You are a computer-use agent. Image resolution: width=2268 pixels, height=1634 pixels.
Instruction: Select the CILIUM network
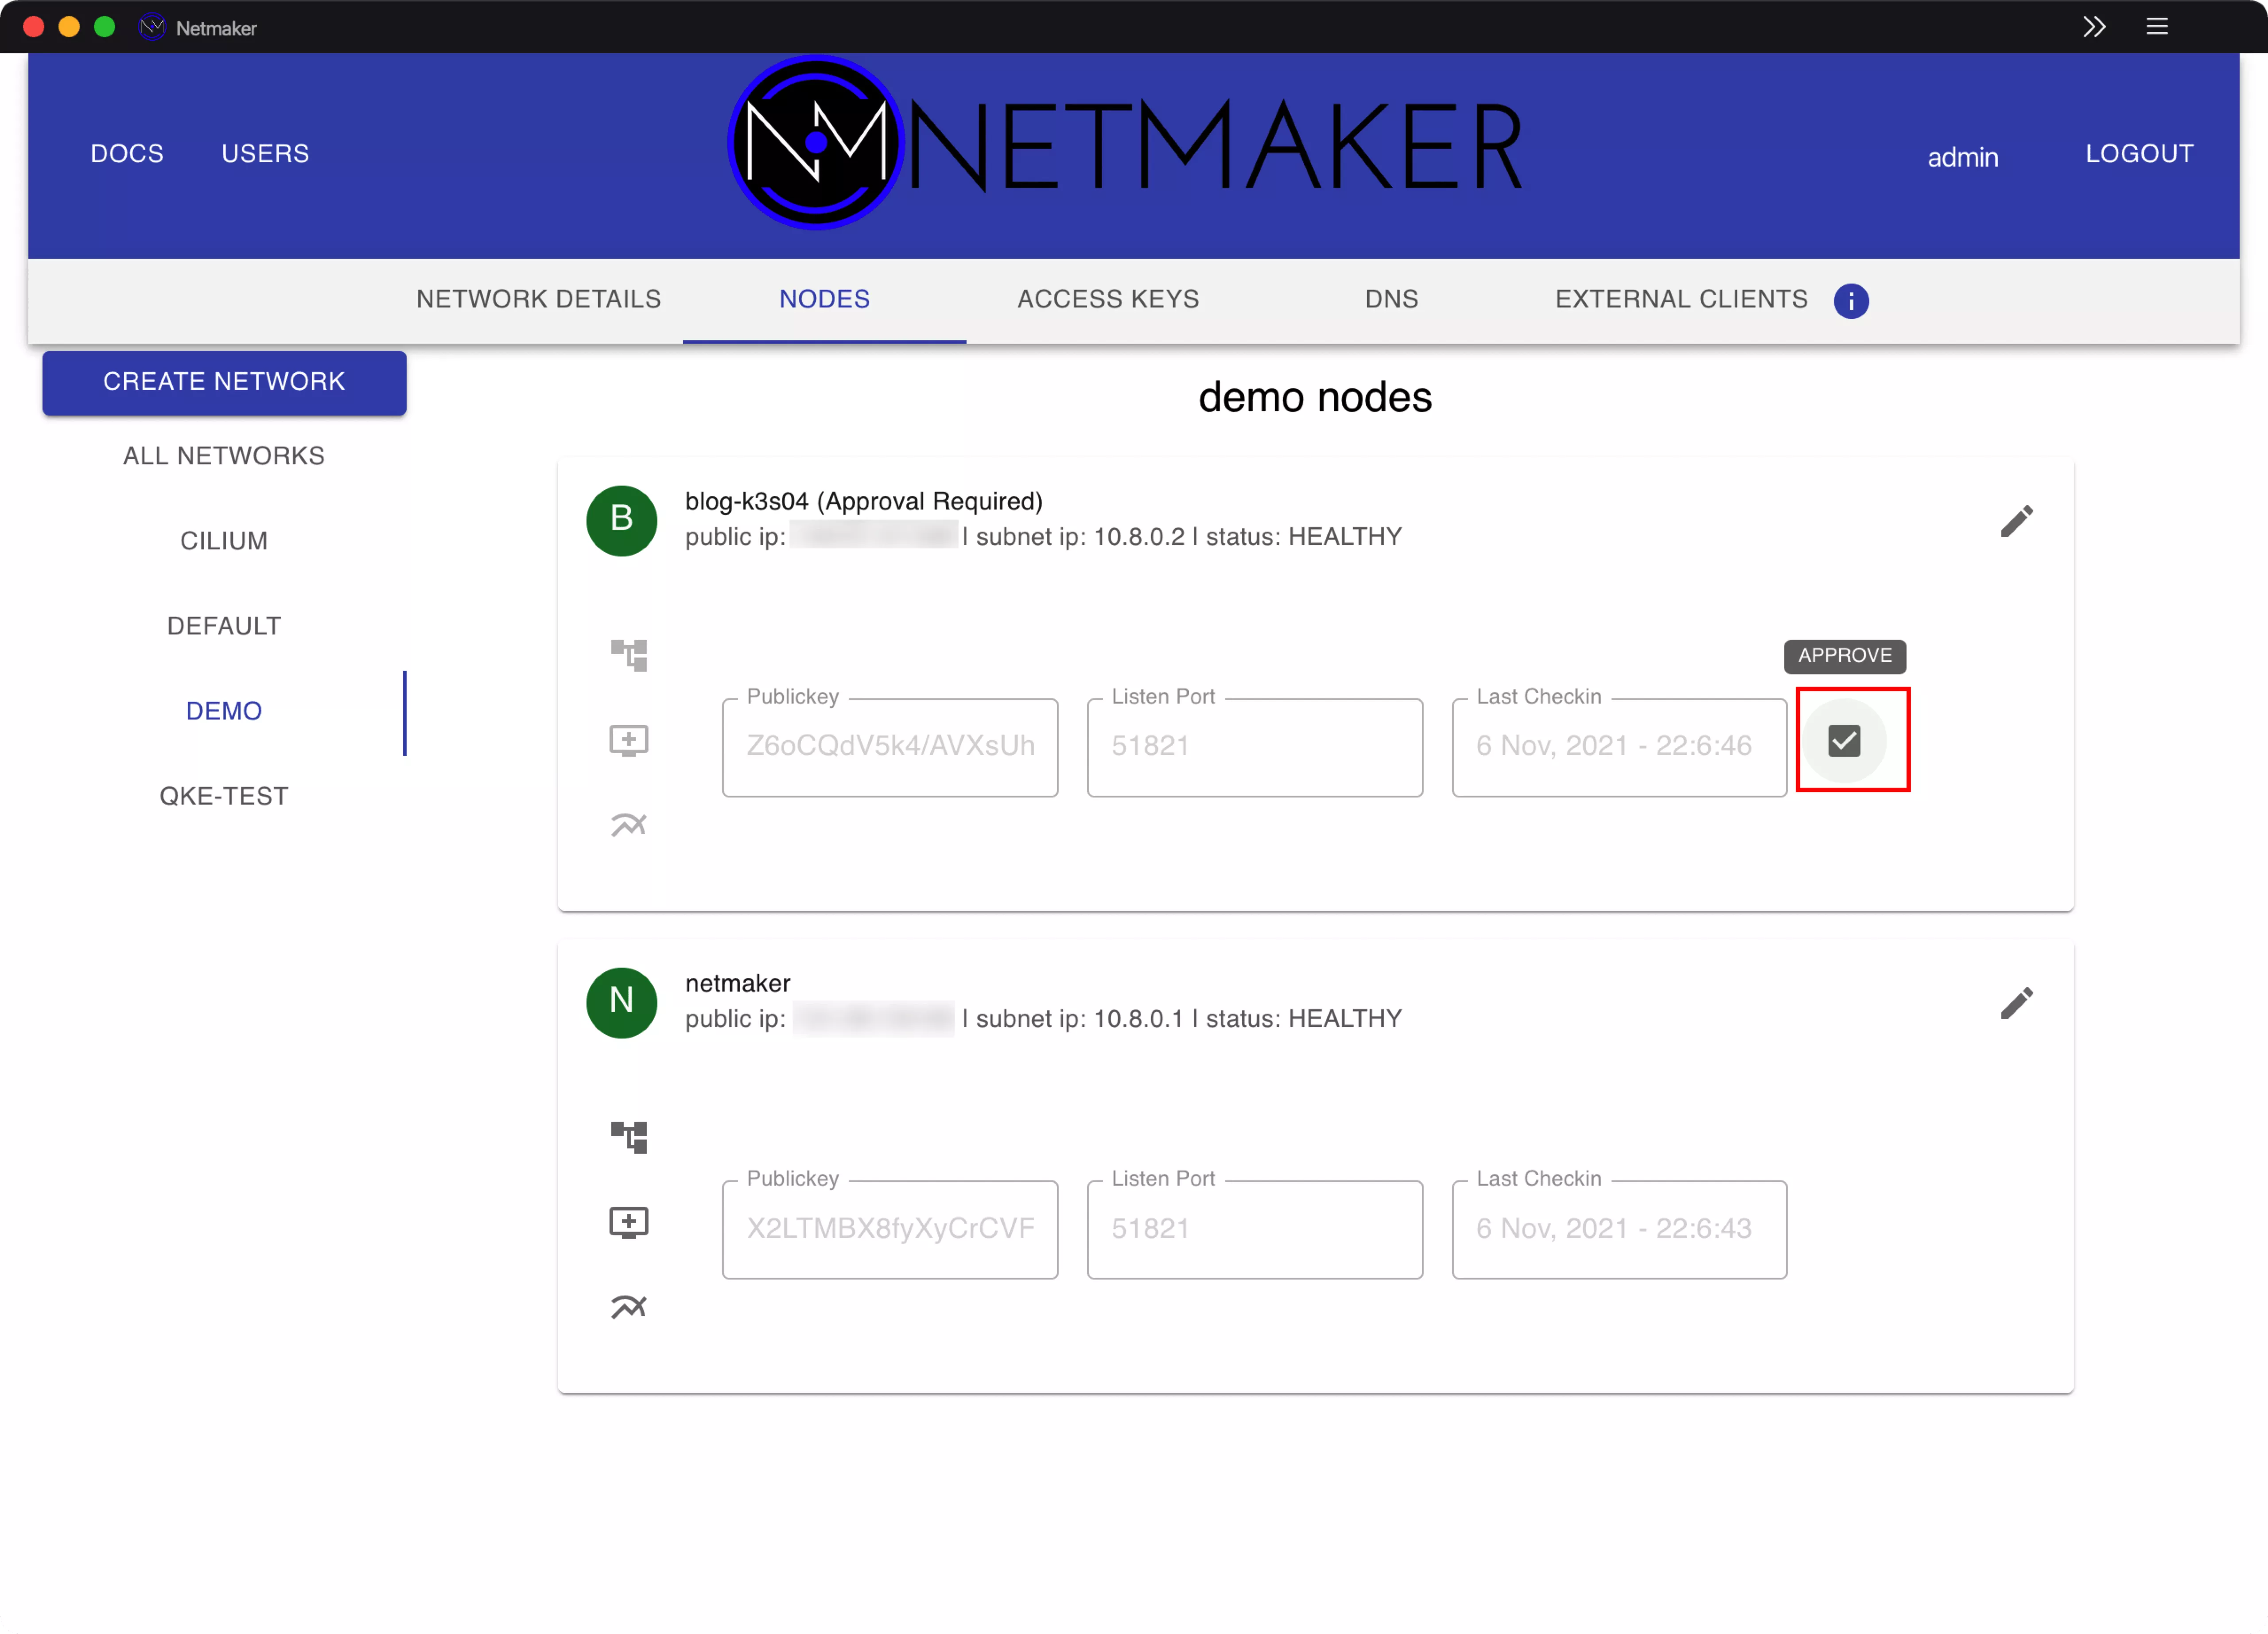[x=224, y=541]
